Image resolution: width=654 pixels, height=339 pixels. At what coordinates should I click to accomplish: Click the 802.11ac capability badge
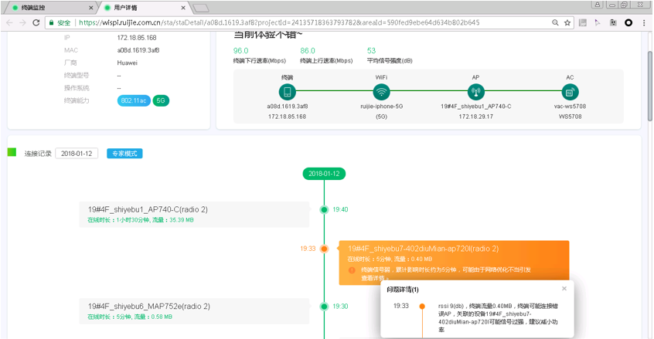[x=134, y=101]
